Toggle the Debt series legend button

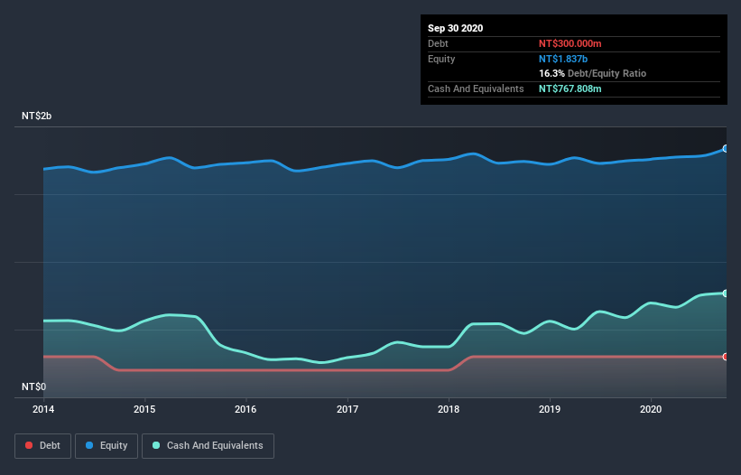[43, 446]
